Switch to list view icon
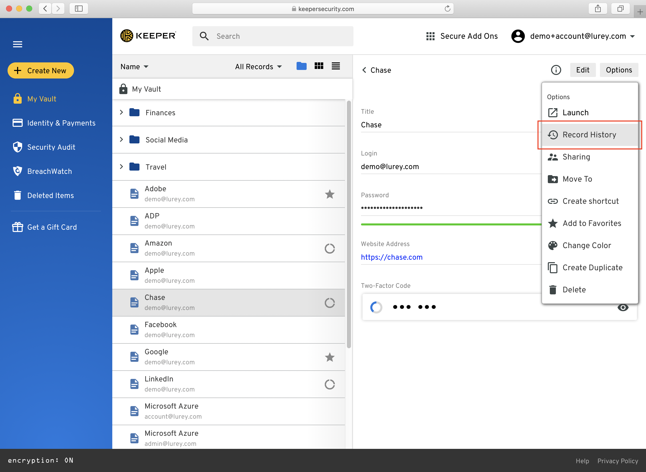This screenshot has width=646, height=472. (336, 66)
